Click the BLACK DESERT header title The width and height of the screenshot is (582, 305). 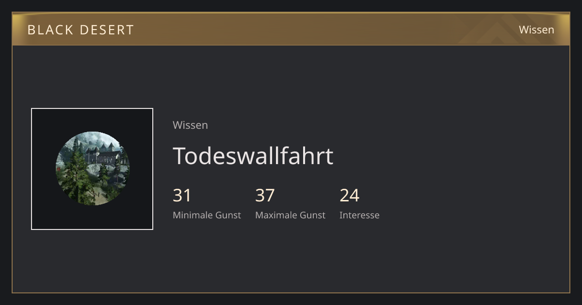(x=81, y=30)
